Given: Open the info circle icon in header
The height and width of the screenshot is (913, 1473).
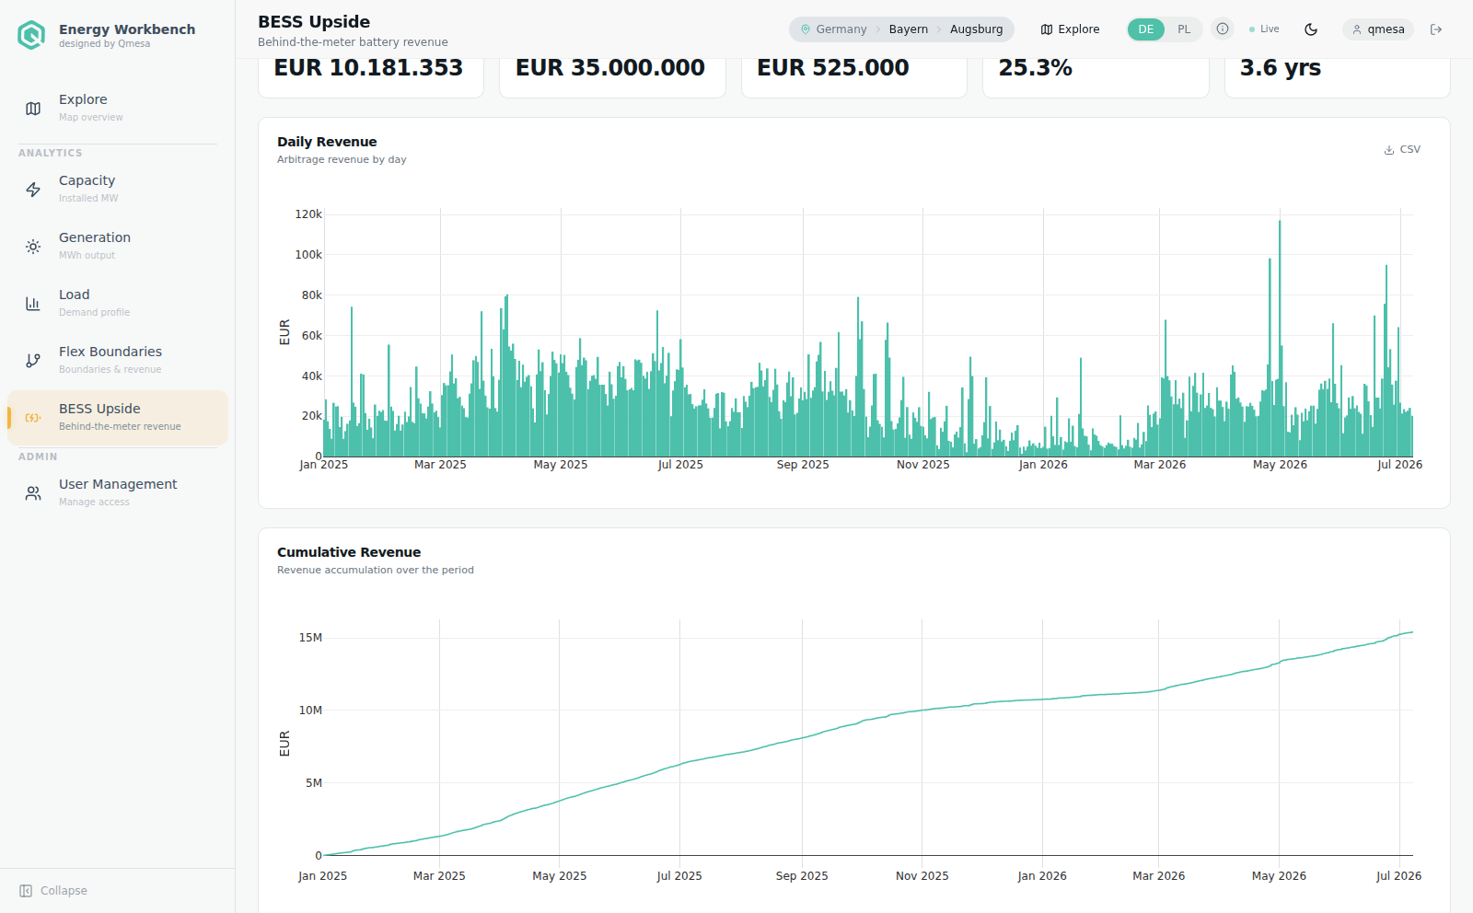Looking at the screenshot, I should click(x=1223, y=29).
